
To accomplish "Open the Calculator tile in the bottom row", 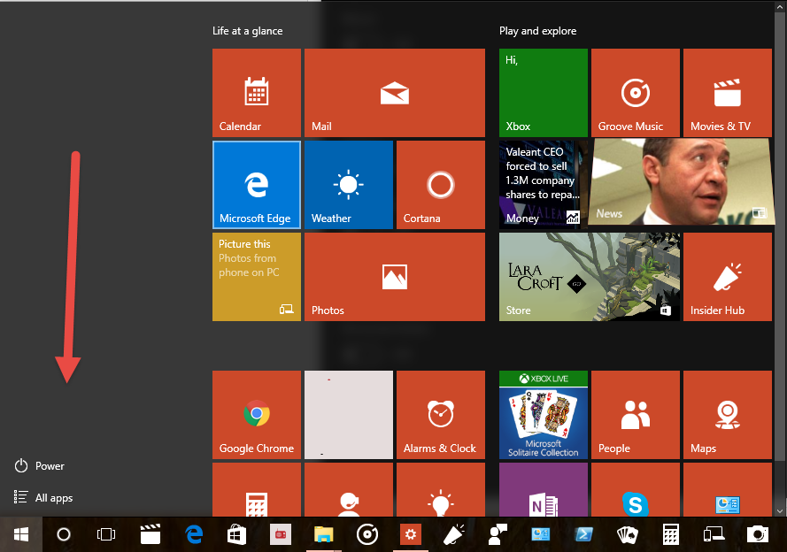I will pos(257,490).
